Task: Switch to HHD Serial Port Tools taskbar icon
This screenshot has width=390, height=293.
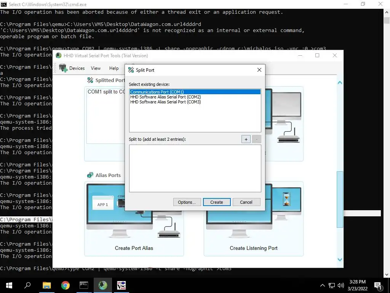Action: tap(103, 285)
